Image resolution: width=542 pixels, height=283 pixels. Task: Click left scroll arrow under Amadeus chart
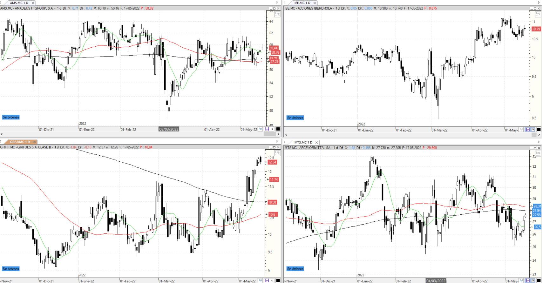coord(2,134)
